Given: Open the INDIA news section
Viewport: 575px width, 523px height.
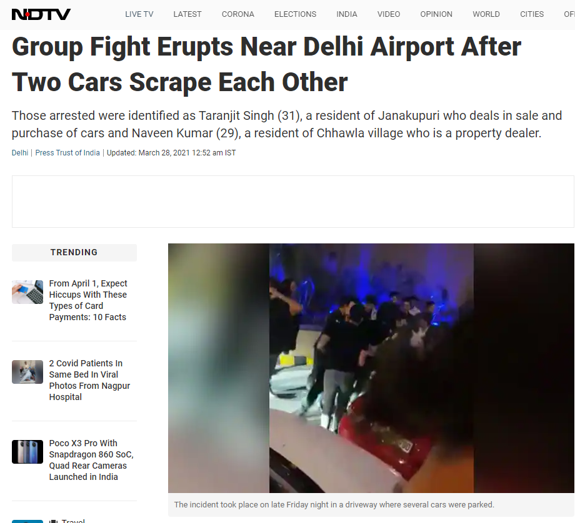Looking at the screenshot, I should point(346,14).
